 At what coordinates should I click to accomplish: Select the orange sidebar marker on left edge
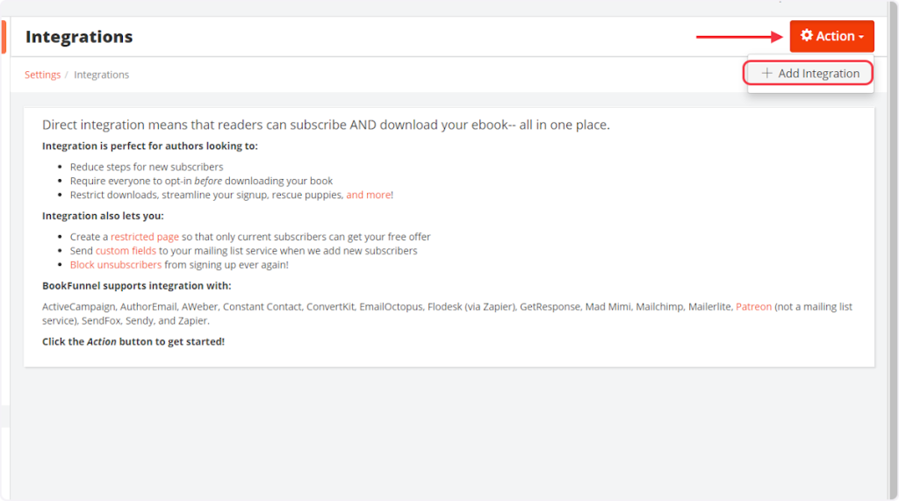click(x=4, y=36)
